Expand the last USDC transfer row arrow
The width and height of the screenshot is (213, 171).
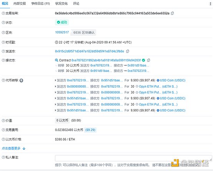tap(55, 110)
